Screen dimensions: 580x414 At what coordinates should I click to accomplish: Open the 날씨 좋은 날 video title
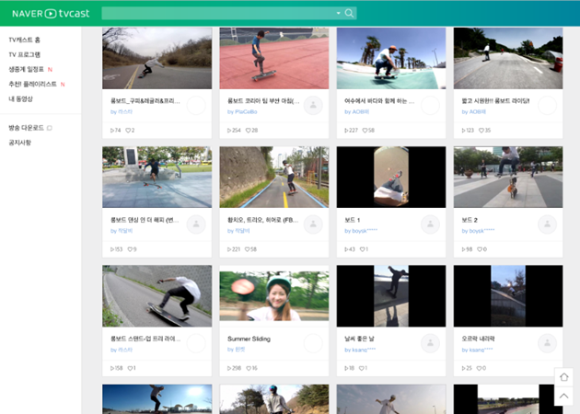(360, 339)
